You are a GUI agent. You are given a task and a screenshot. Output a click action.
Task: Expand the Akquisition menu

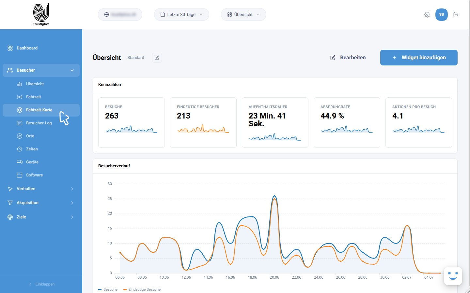click(x=41, y=203)
